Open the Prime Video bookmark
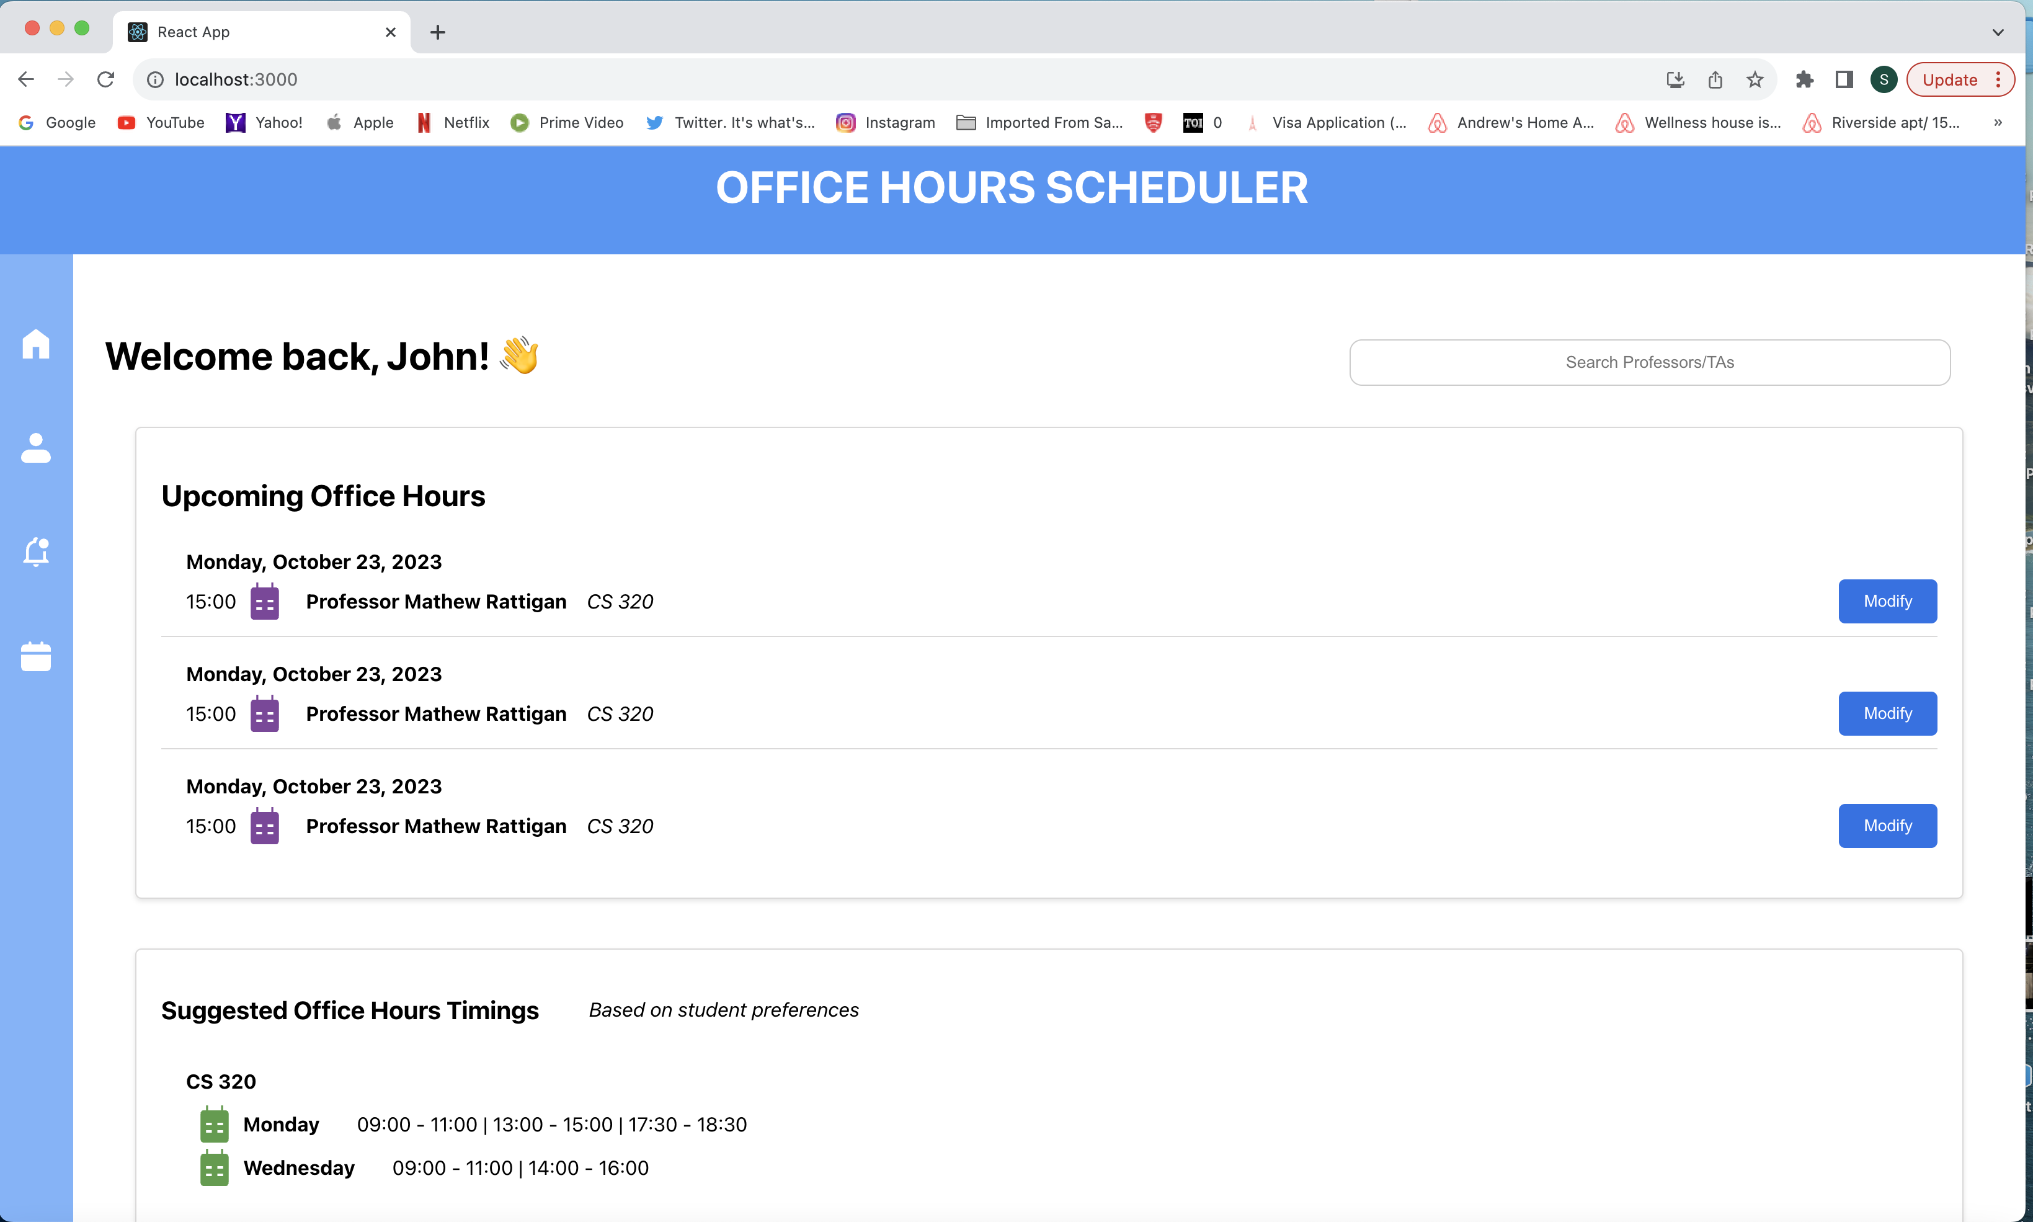This screenshot has width=2033, height=1222. 567,123
